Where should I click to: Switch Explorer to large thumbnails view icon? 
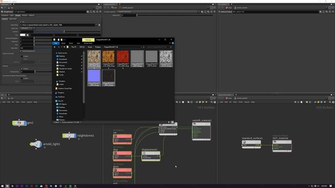pyautogui.click(x=172, y=122)
